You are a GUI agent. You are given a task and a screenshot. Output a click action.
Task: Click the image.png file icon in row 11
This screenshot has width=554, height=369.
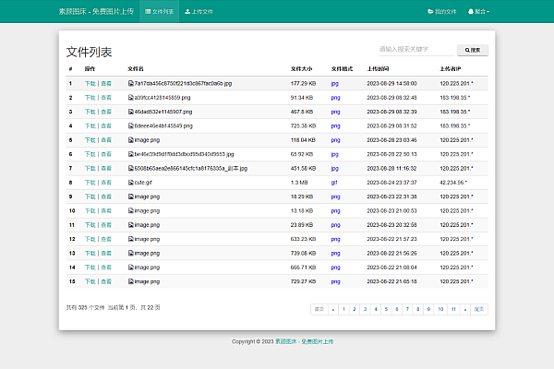coord(131,224)
